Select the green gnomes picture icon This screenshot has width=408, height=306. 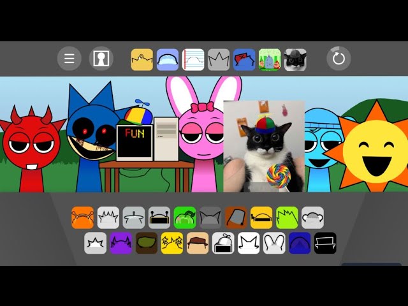coord(270,59)
